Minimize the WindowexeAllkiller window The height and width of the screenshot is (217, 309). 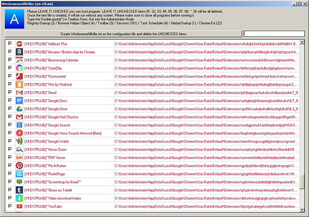tap(294, 4)
